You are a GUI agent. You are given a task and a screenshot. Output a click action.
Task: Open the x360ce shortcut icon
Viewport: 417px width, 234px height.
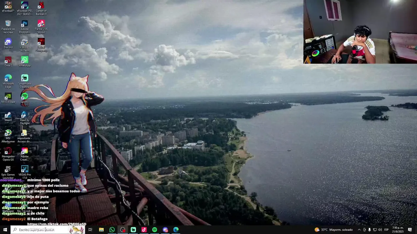tap(24, 45)
